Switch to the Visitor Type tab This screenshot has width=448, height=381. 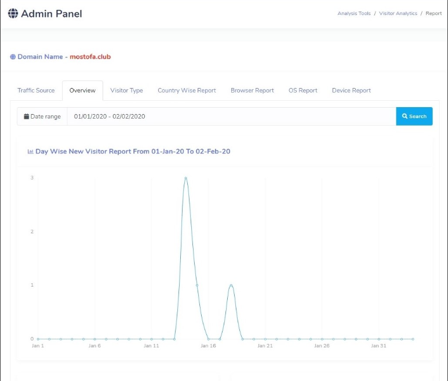pos(126,90)
